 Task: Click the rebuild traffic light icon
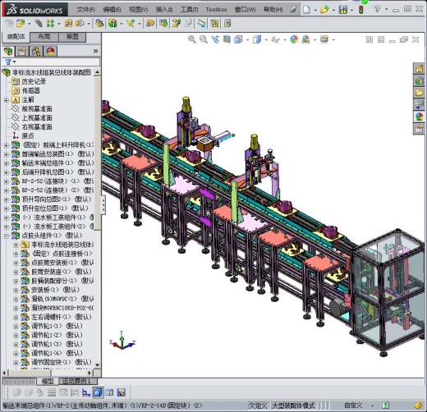[361, 10]
